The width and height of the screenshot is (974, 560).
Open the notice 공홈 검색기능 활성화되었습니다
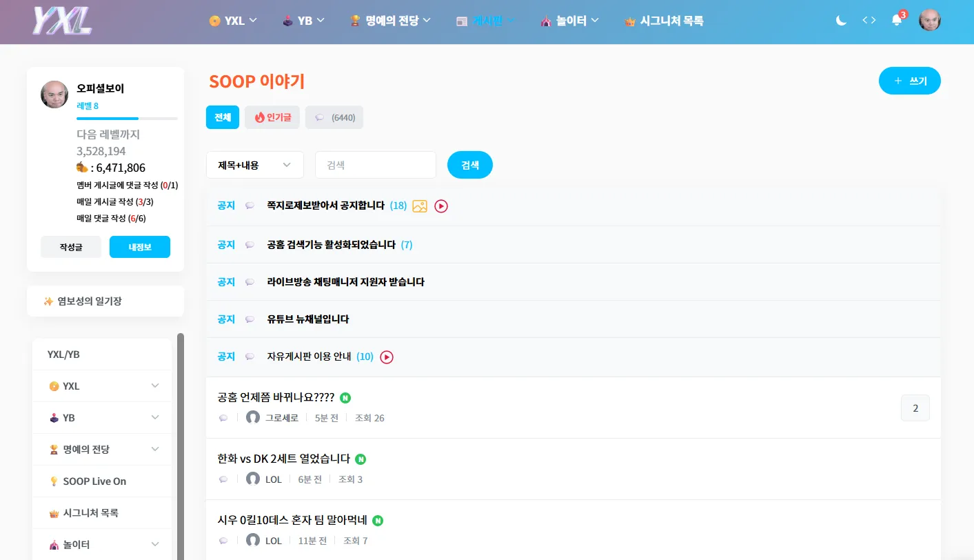pyautogui.click(x=331, y=245)
